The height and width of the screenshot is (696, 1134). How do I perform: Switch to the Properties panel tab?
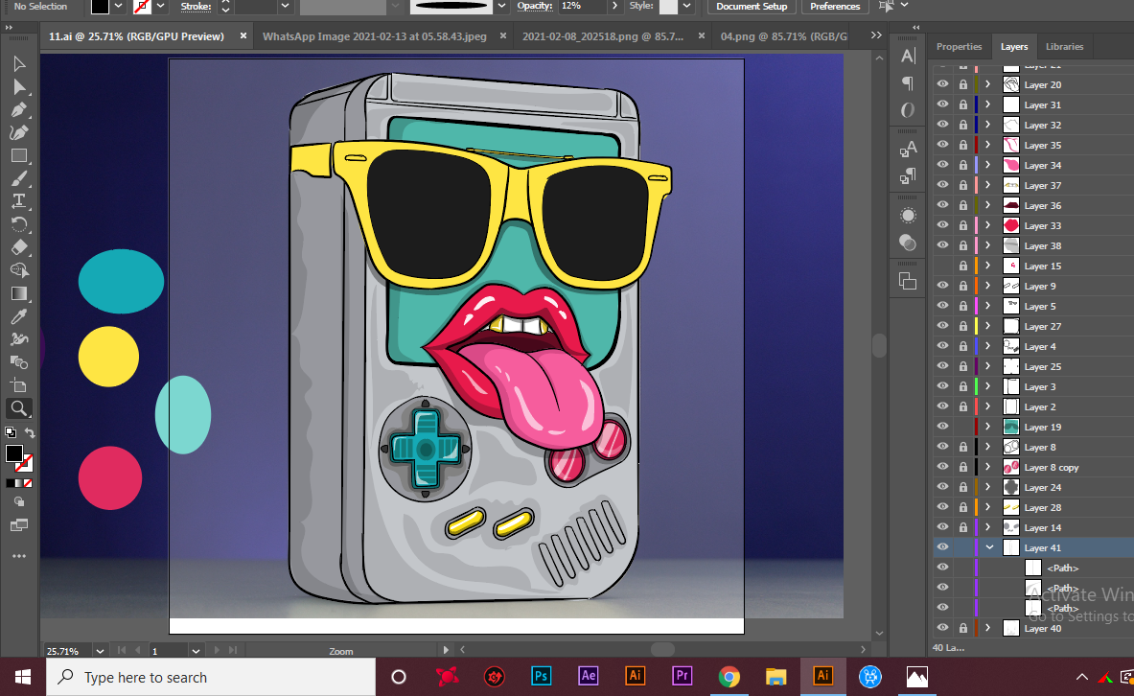[x=959, y=46]
